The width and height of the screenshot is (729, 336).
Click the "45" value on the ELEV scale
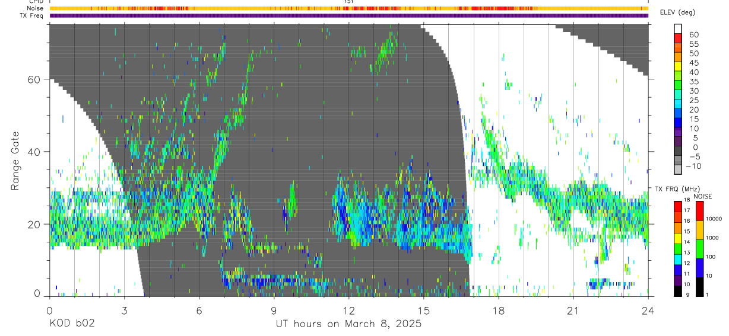coord(693,63)
